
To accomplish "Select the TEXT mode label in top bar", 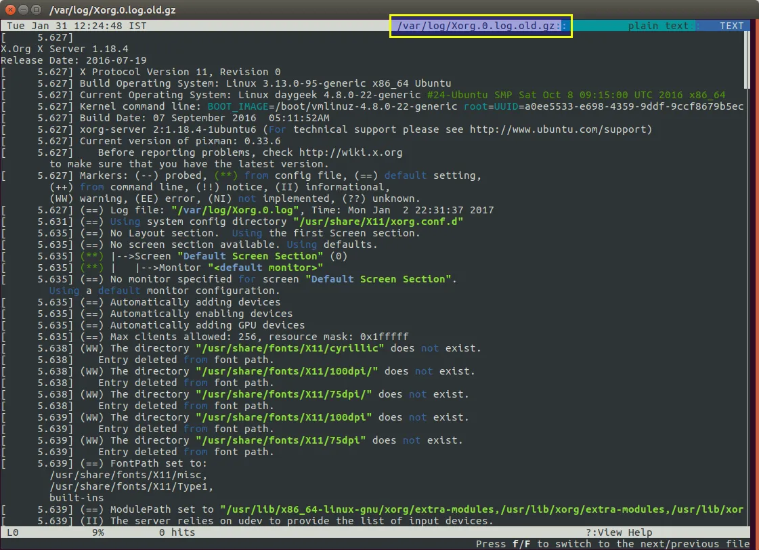I will [x=731, y=26].
